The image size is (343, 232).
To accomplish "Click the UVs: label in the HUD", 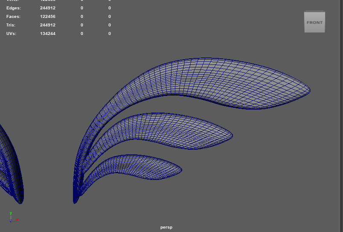I will tap(11, 34).
